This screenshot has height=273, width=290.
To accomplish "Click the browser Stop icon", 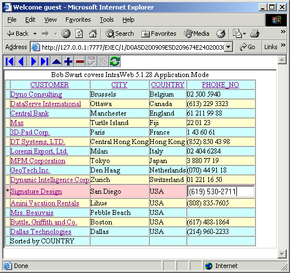I will (x=66, y=33).
